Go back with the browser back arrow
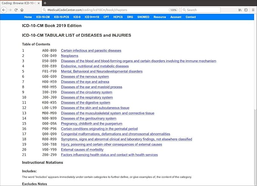 click(4, 10)
